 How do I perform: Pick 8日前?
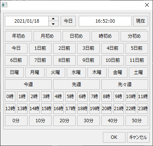coord(64,60)
